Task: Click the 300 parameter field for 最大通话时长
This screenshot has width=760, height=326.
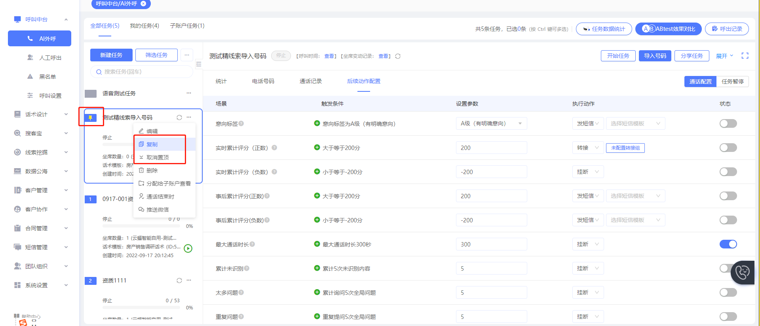Action: tap(491, 244)
